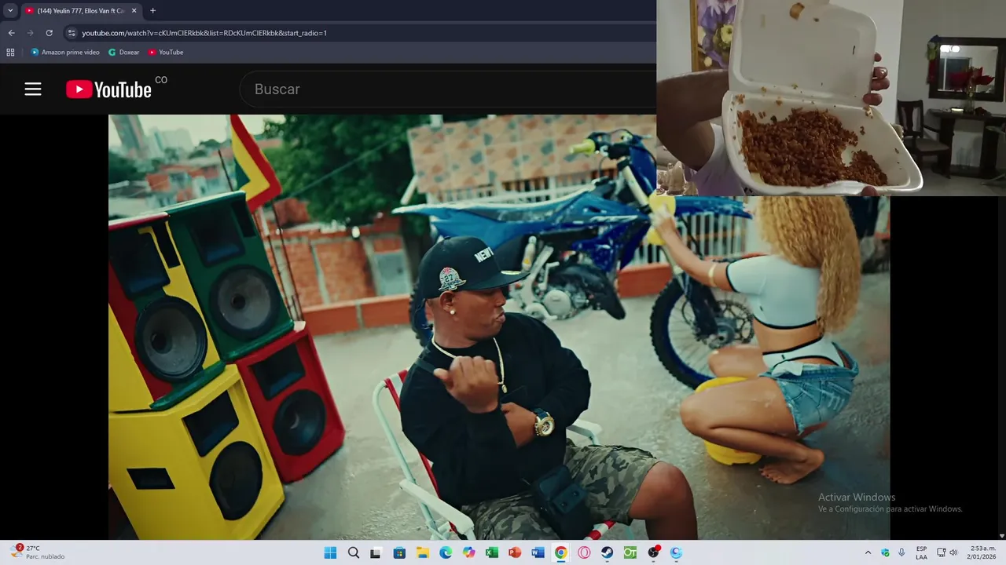Viewport: 1006px width, 565px height.
Task: Open Task View on taskbar
Action: pyautogui.click(x=376, y=552)
